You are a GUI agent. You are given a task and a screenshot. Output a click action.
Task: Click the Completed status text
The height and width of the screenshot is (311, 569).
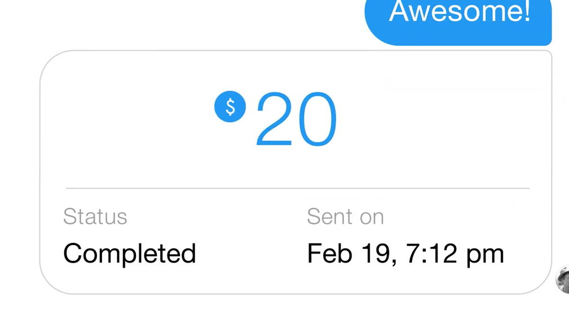130,254
